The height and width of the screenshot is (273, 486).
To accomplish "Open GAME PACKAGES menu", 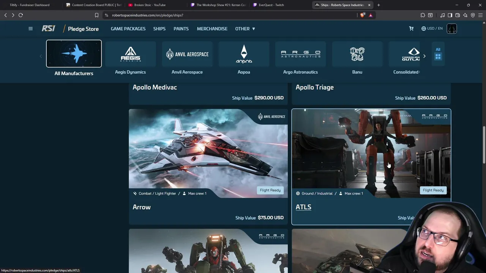I will [x=128, y=29].
